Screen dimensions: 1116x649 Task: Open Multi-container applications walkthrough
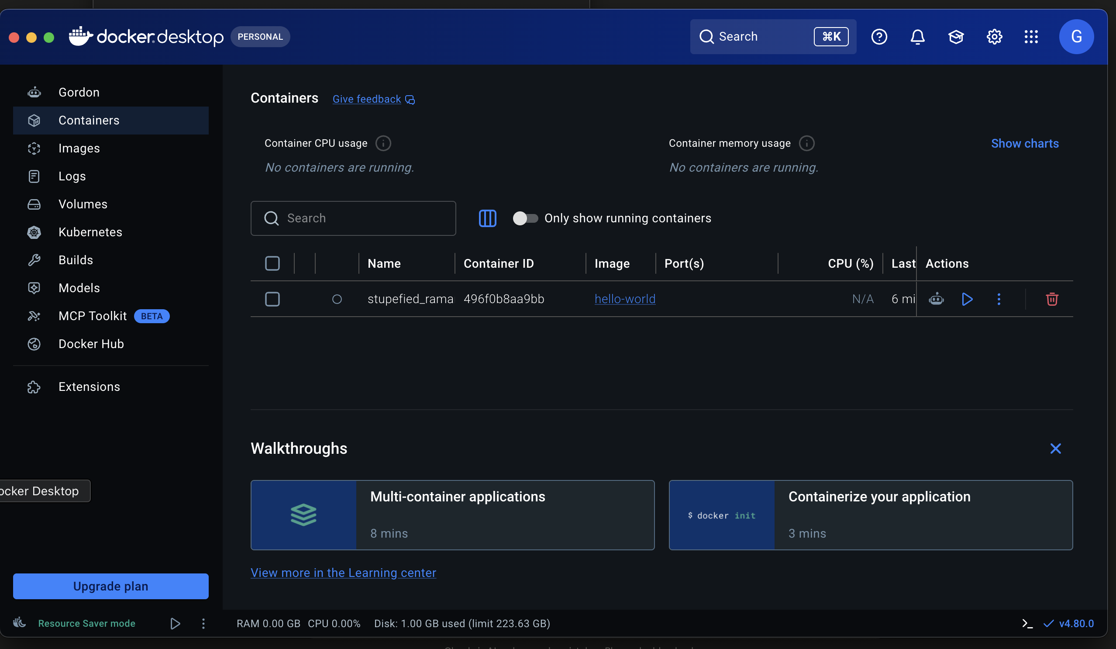(x=453, y=515)
